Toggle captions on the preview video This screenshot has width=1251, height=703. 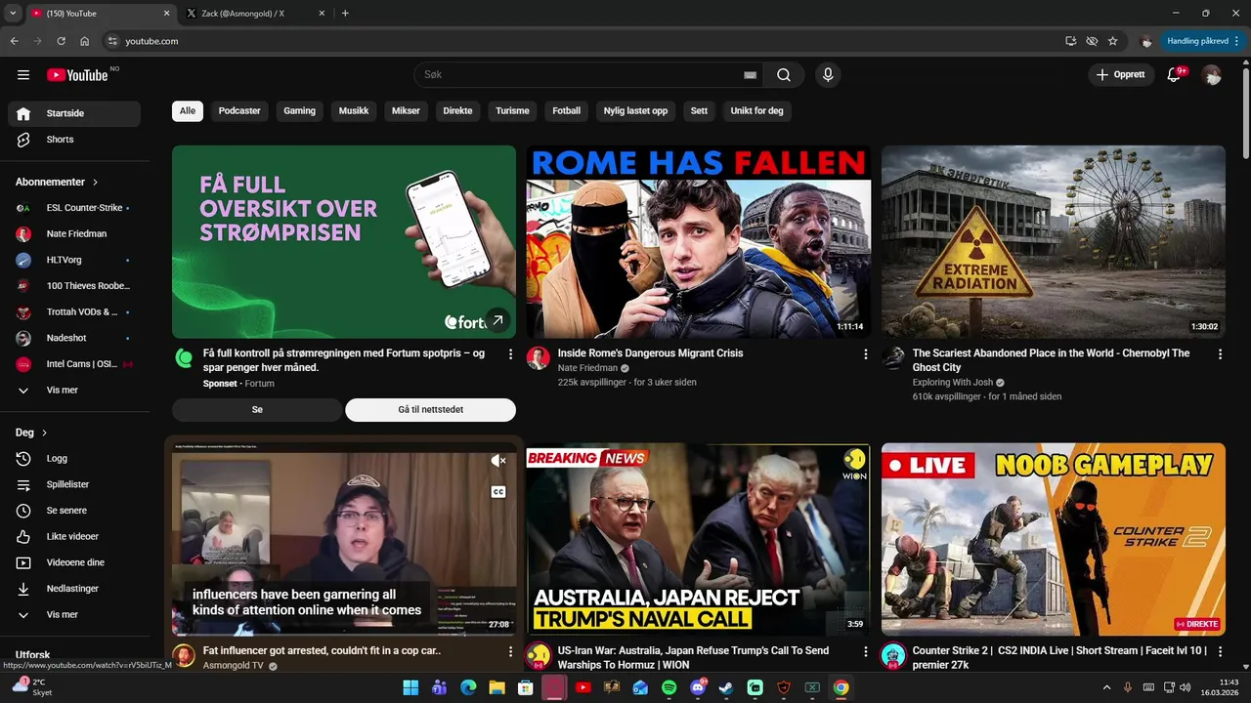(x=498, y=492)
